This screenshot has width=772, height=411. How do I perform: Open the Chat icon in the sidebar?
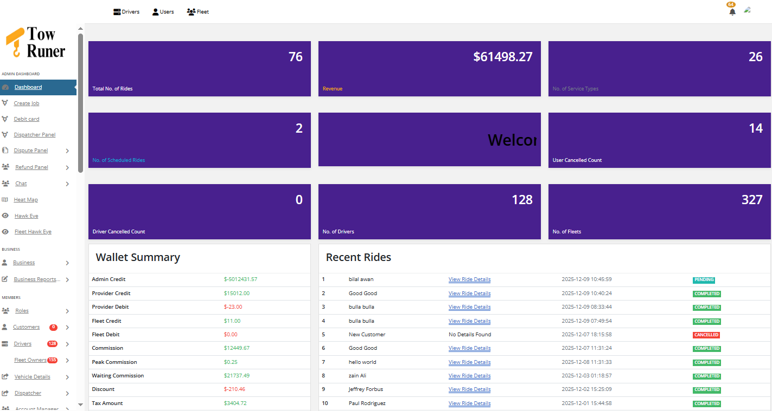point(7,183)
